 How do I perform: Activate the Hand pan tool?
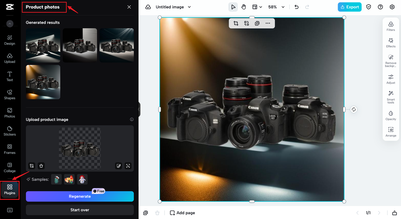(x=244, y=7)
